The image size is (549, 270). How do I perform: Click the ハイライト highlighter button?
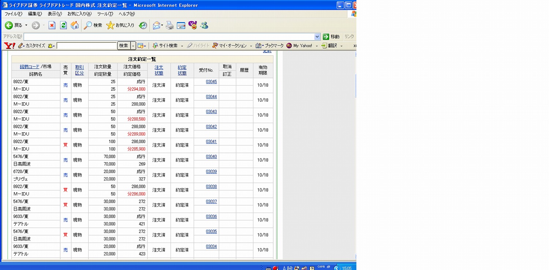click(198, 46)
